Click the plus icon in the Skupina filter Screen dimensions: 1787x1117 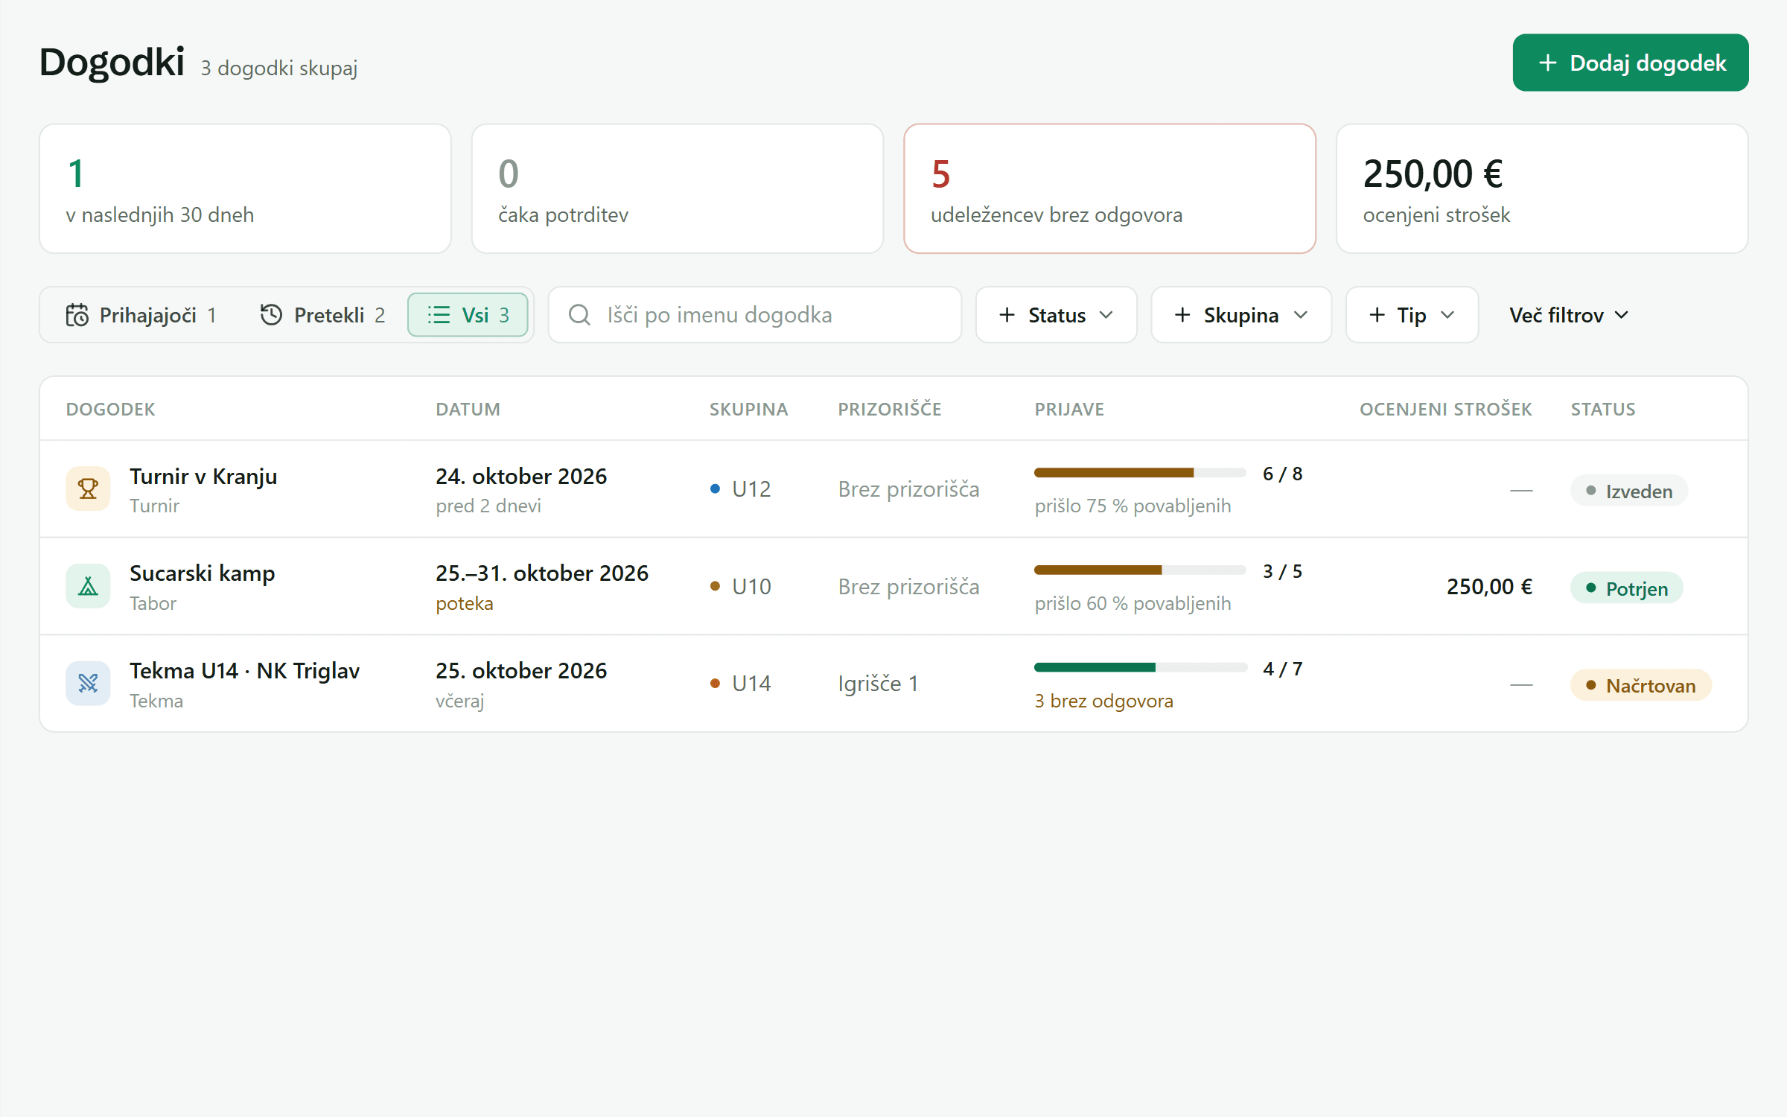click(x=1182, y=315)
